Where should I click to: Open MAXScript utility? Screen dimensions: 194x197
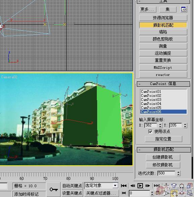click(163, 67)
